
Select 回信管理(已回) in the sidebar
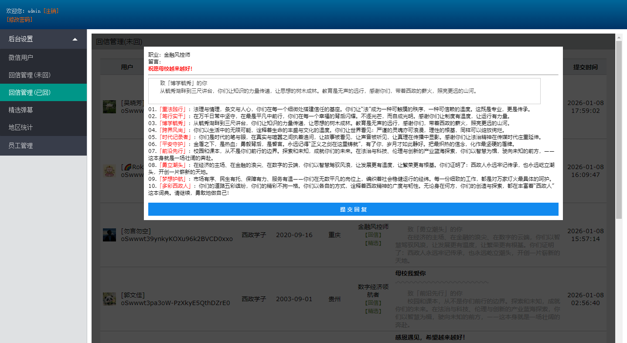pyautogui.click(x=30, y=92)
